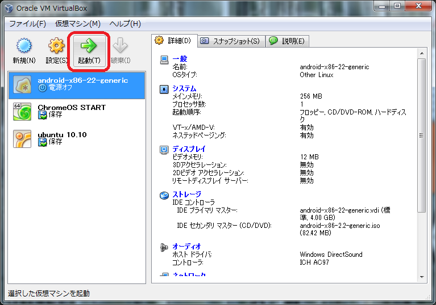Click the システム section chip icon
This screenshot has height=305, width=436.
pos(164,89)
